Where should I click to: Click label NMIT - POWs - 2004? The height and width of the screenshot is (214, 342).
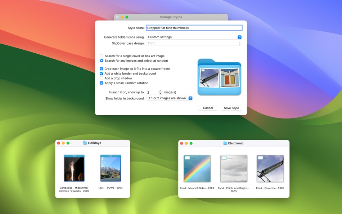[111, 188]
